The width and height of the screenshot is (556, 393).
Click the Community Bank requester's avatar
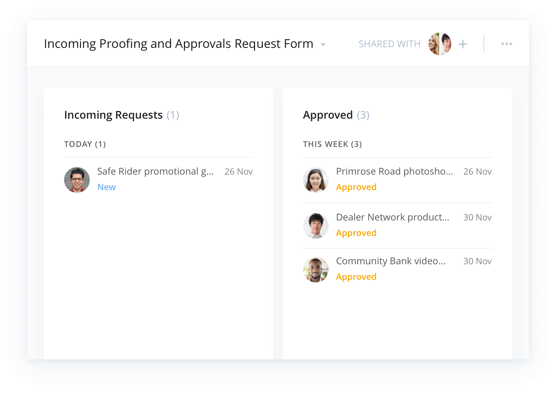pyautogui.click(x=316, y=270)
